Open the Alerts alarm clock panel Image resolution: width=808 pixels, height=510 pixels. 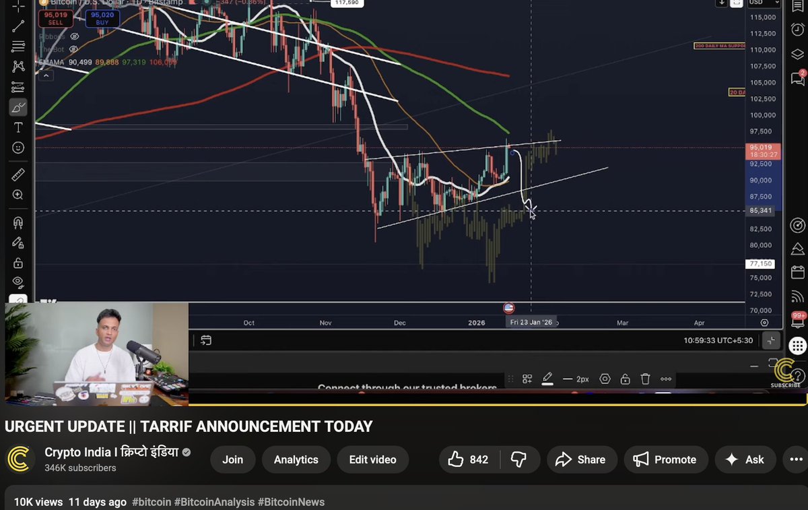(798, 30)
